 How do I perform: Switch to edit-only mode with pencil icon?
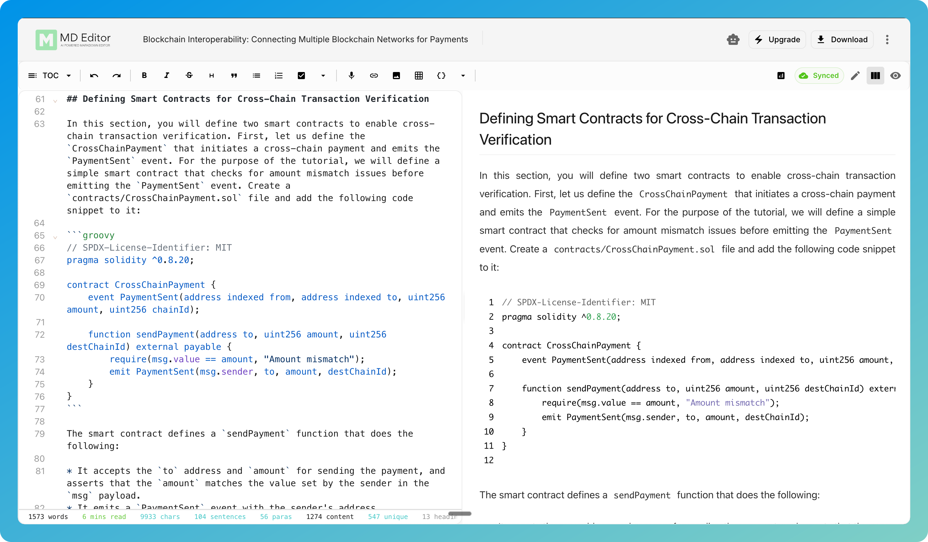[855, 76]
